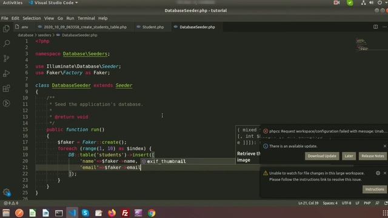Switch to Visual Studio Code in dock

coord(72,213)
